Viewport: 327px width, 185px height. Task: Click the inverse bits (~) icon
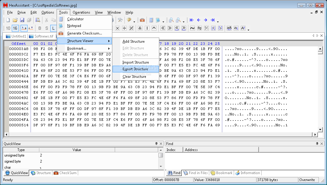193,28
